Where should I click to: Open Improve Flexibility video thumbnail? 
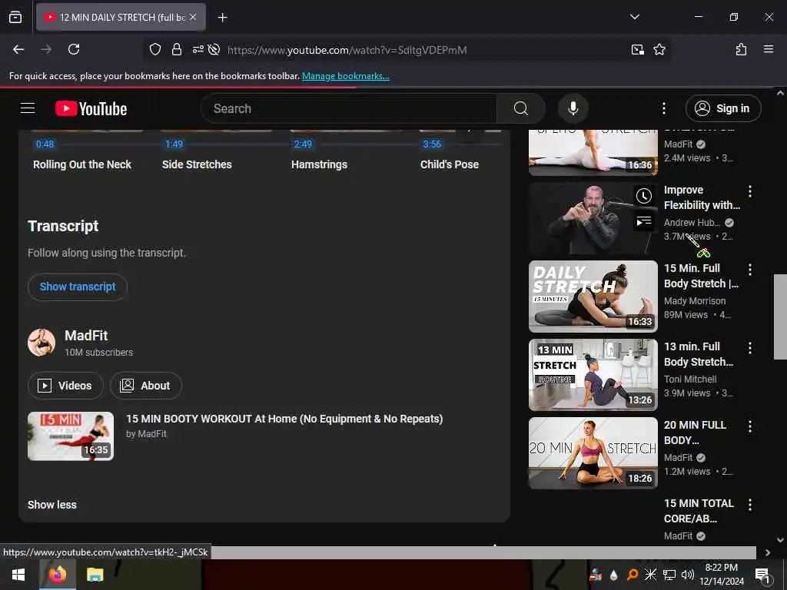pos(593,218)
